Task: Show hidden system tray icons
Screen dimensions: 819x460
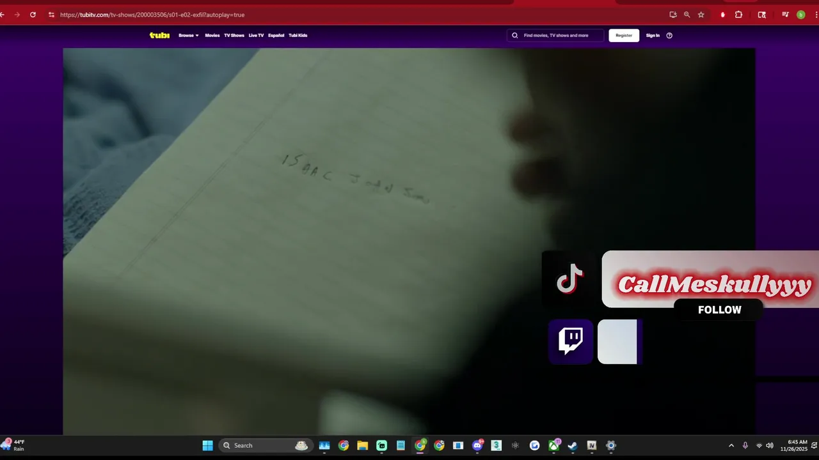Action: click(731, 445)
